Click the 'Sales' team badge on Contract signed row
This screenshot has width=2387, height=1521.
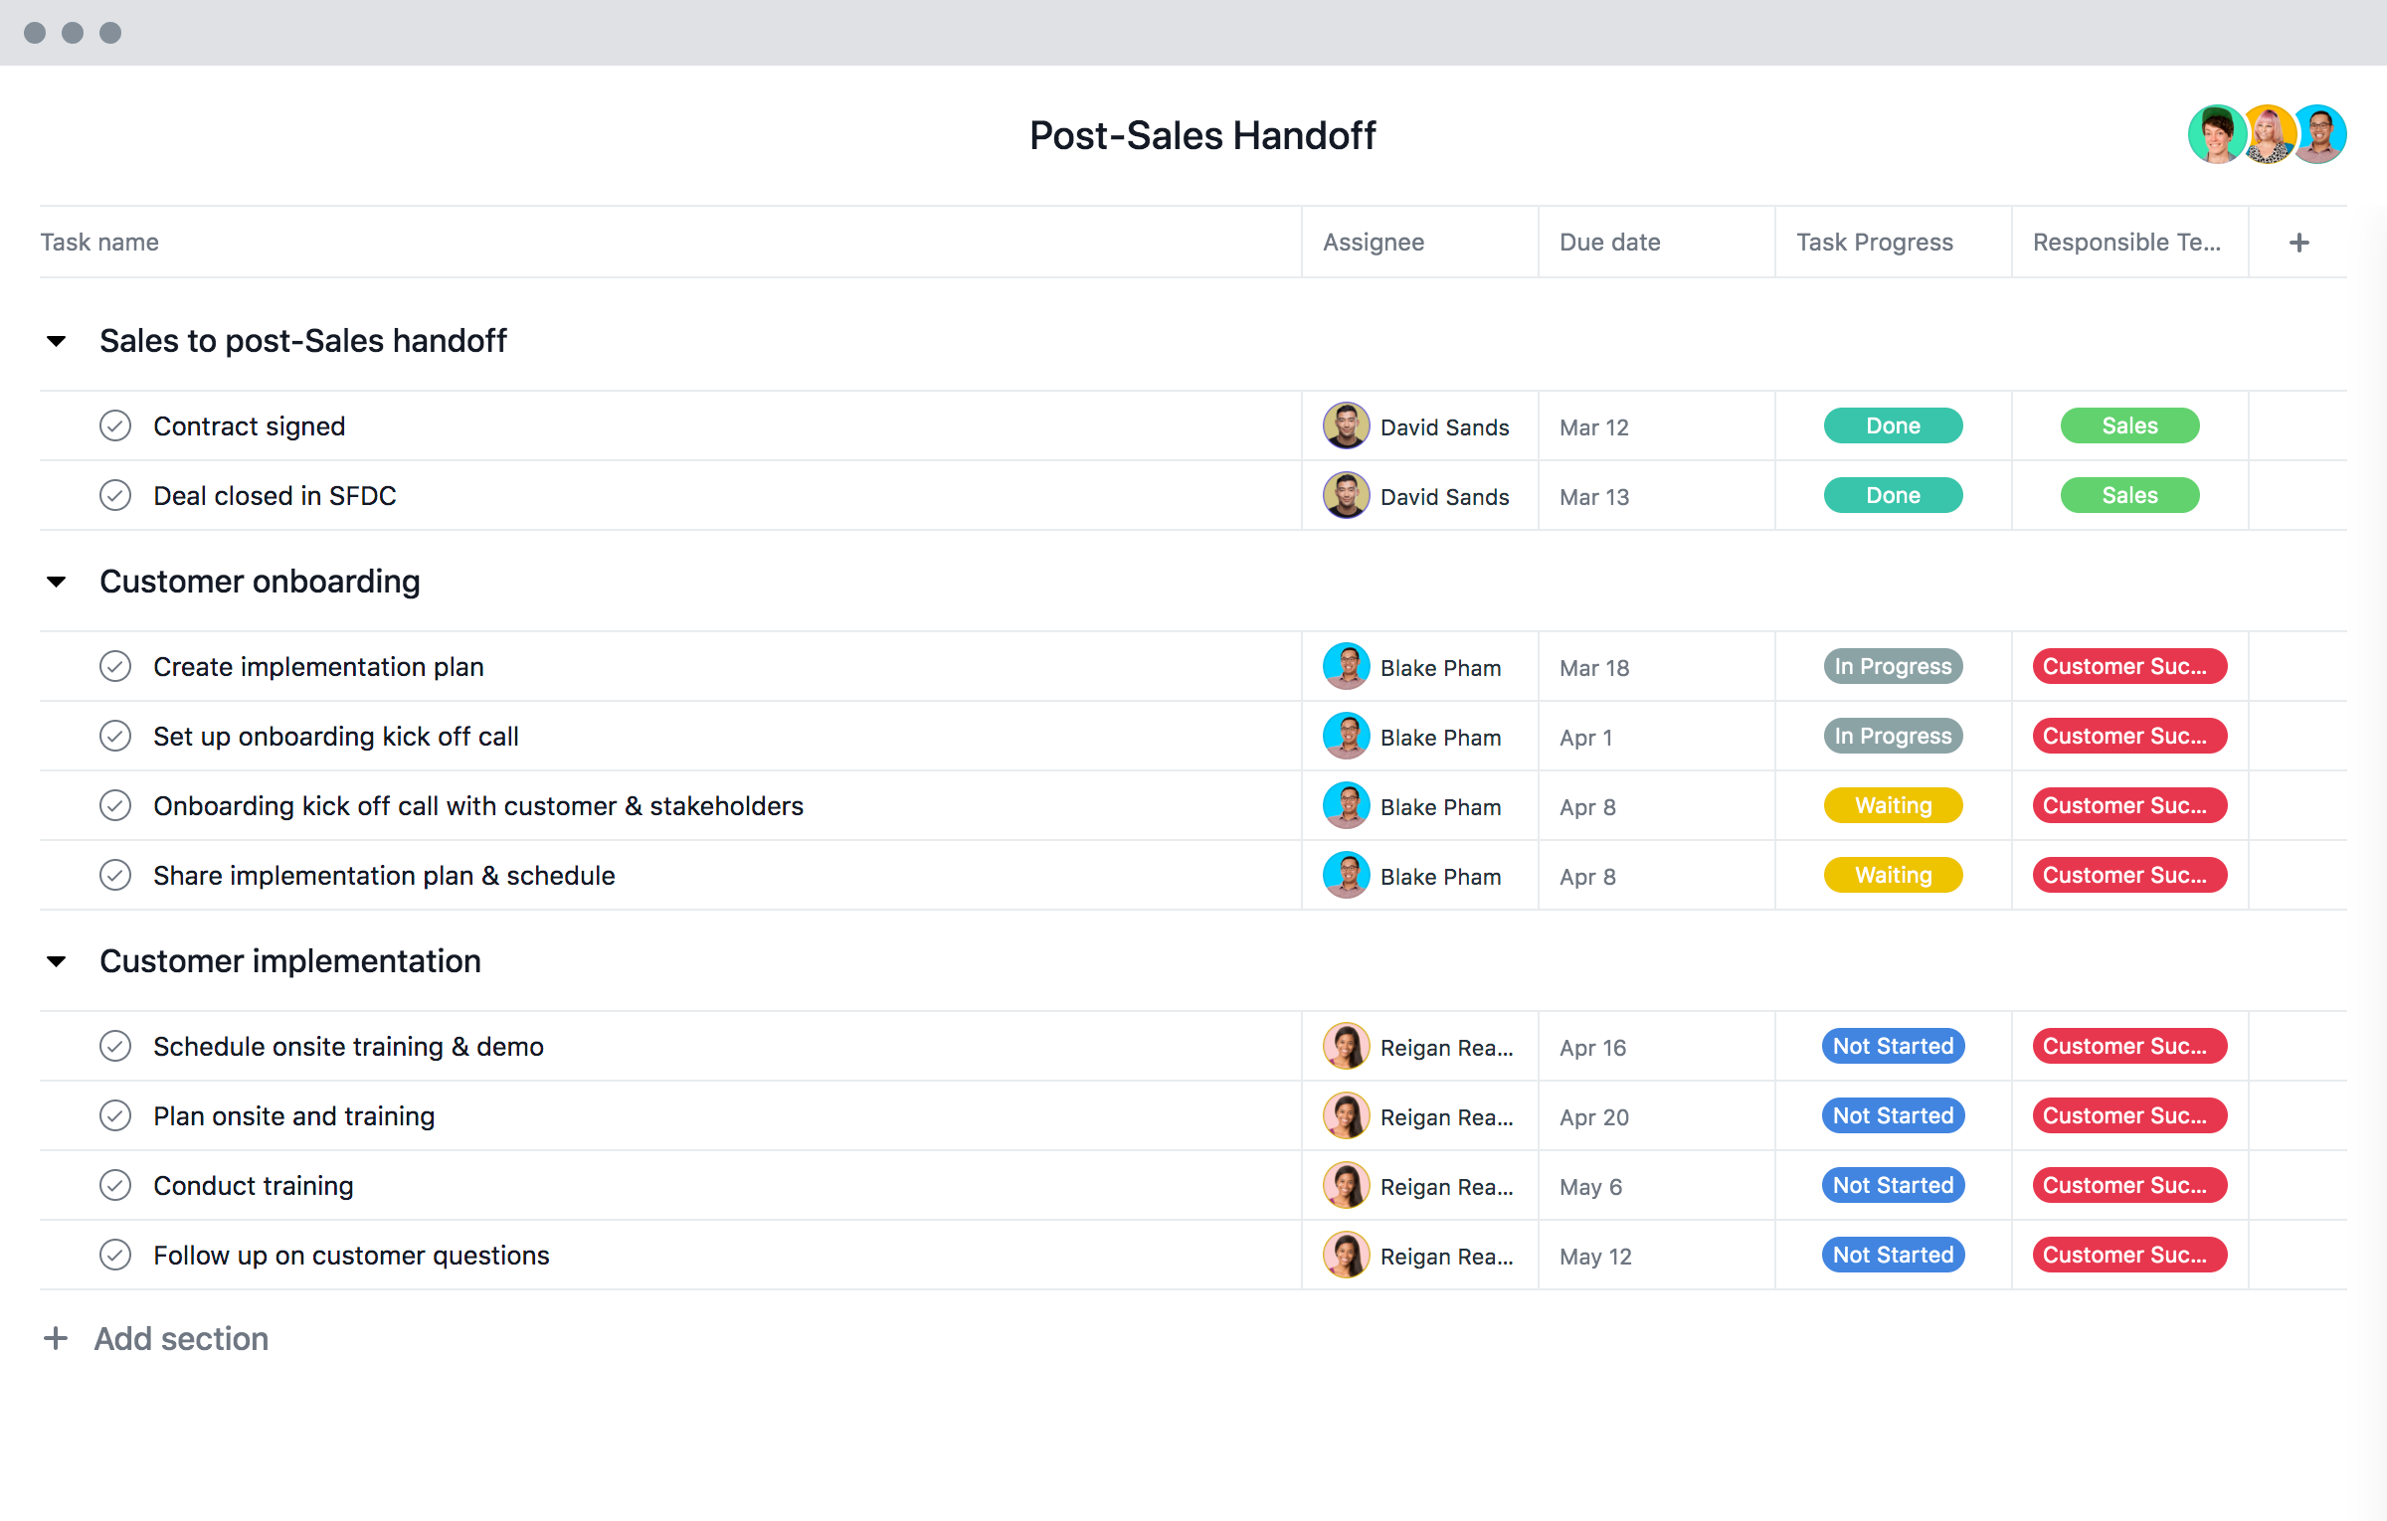click(2127, 425)
